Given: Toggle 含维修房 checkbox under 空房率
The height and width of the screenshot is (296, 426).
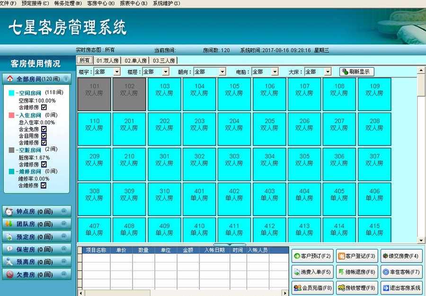Looking at the screenshot, I should [44, 107].
